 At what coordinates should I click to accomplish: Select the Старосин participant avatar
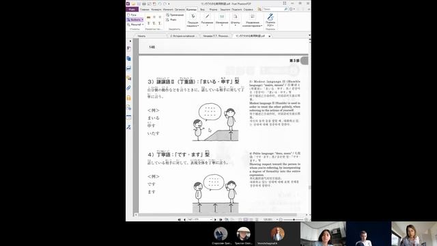point(221,234)
